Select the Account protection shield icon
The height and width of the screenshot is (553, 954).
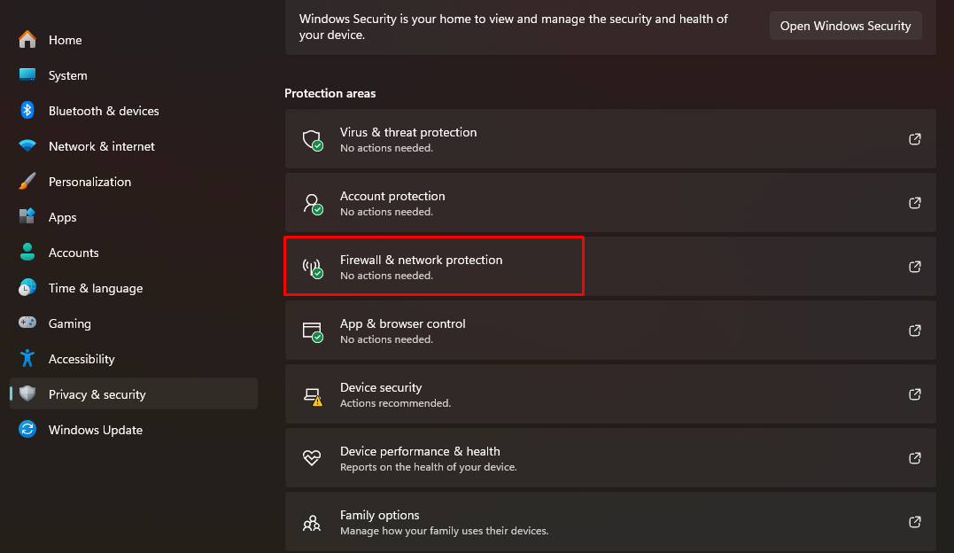click(312, 203)
